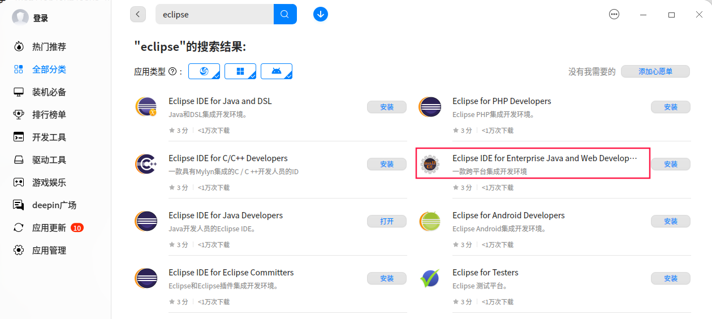Click the grid icon beside 全部分类
712x319 pixels.
(19, 69)
